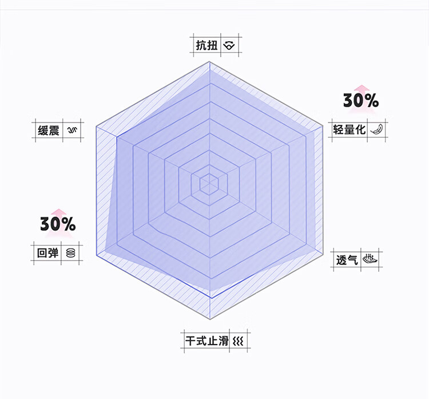Click the 30% value above 轻量化
429x399 pixels.
click(x=361, y=101)
